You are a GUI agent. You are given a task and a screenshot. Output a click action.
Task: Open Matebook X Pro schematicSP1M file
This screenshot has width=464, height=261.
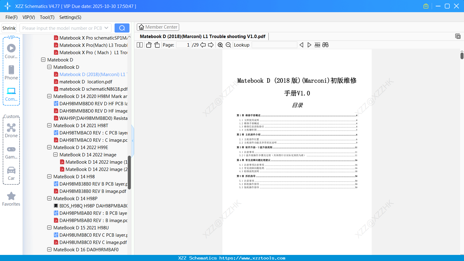tap(93, 38)
